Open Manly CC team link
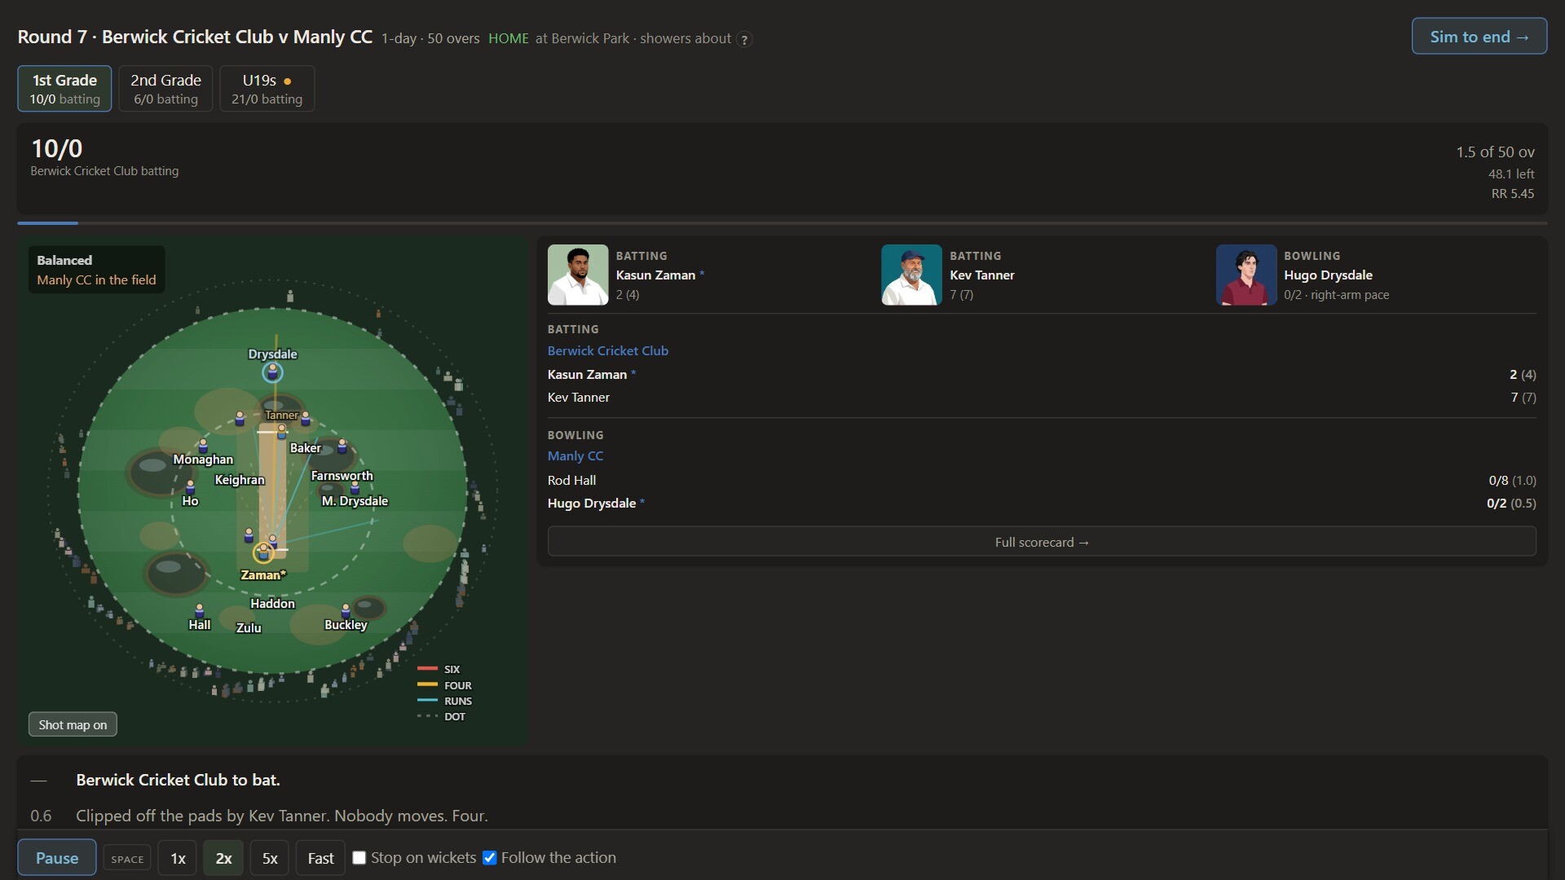This screenshot has height=880, width=1565. click(x=575, y=456)
